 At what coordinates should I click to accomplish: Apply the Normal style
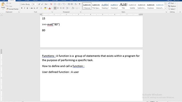(87, 6)
